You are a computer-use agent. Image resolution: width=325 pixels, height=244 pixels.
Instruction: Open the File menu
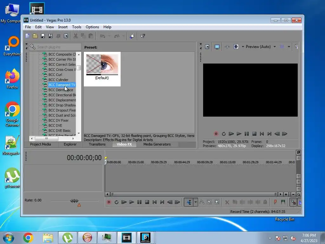click(28, 27)
